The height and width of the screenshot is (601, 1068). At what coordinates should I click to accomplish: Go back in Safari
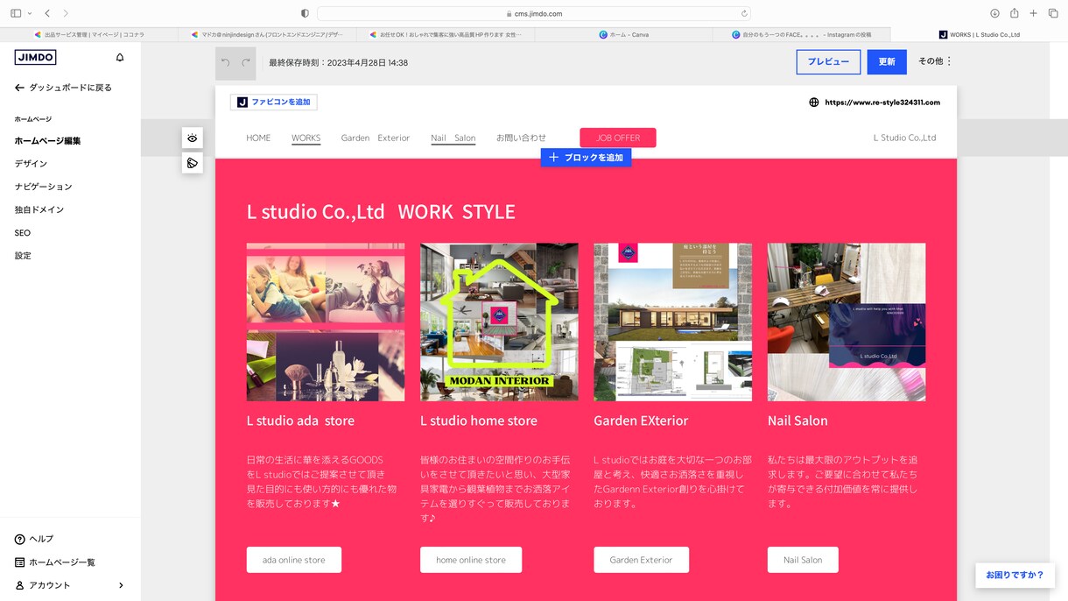tap(47, 13)
